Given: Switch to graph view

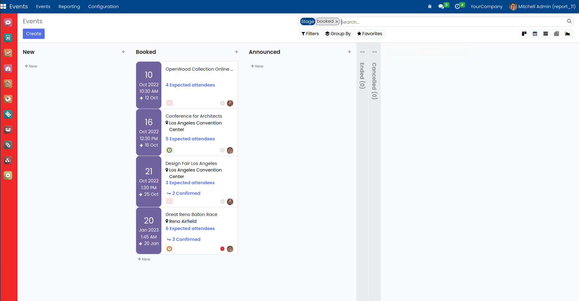Looking at the screenshot, I should (567, 34).
